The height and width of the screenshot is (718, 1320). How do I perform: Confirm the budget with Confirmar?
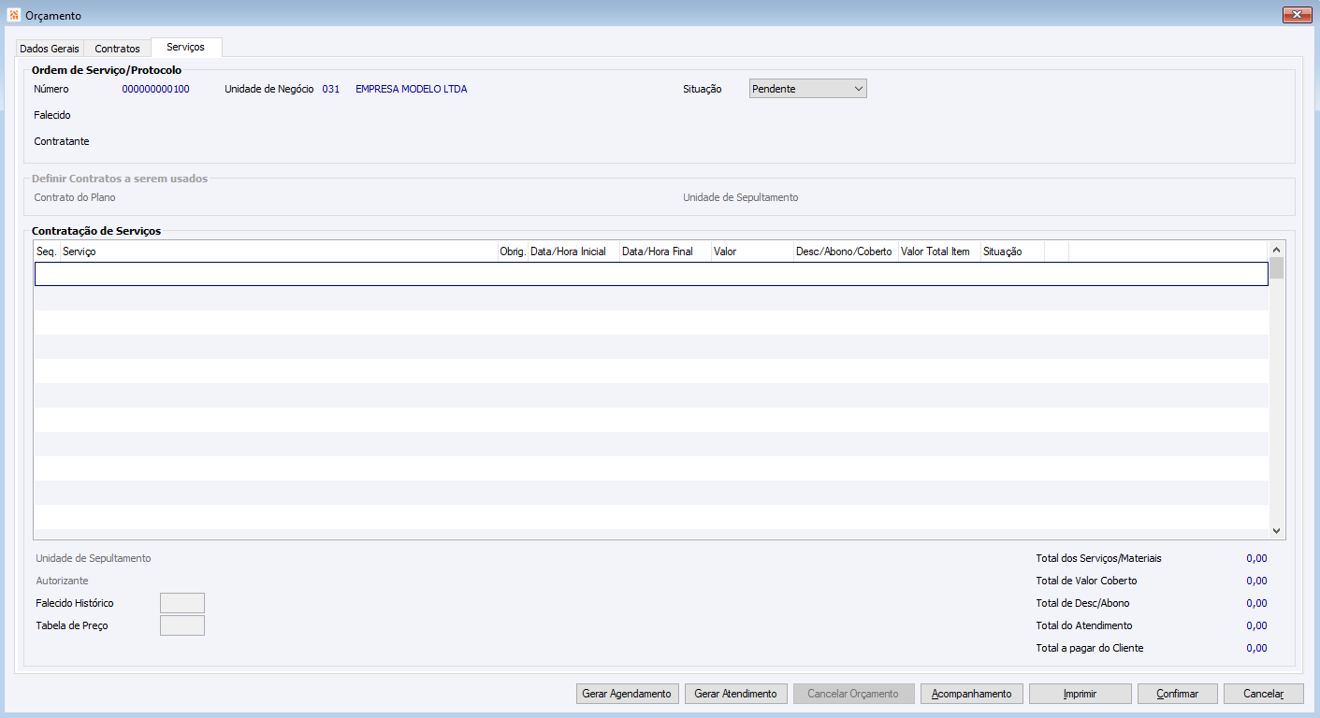click(1177, 694)
